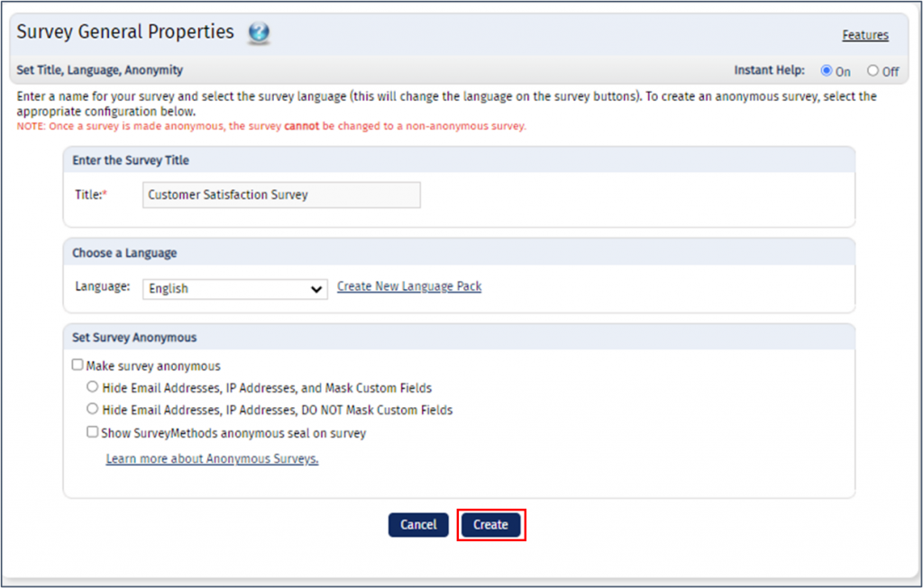Turn Instant Help On

tap(827, 70)
